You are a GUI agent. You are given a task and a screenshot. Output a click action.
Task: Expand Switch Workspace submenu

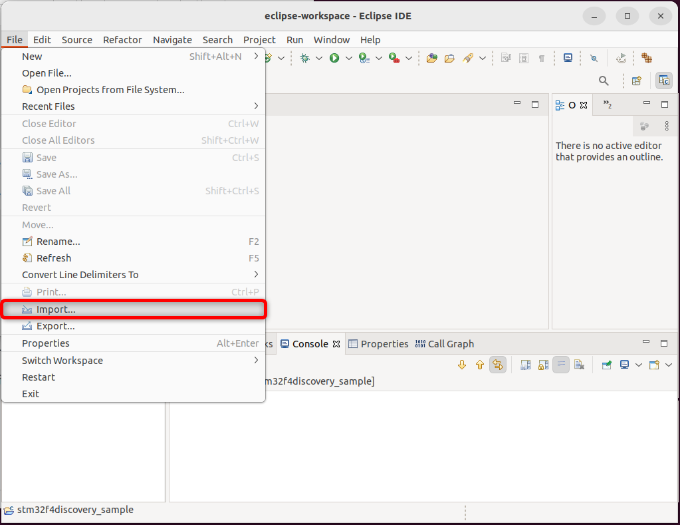point(256,360)
